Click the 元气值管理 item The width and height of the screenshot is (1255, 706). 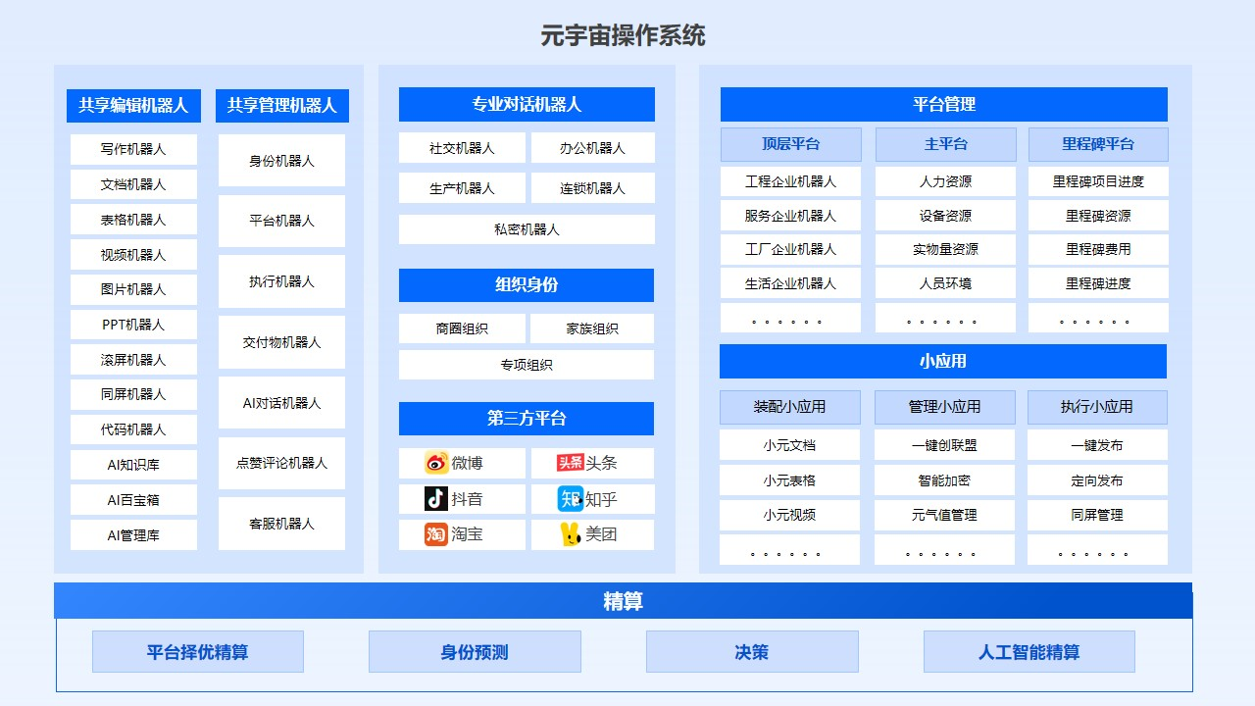pyautogui.click(x=944, y=515)
